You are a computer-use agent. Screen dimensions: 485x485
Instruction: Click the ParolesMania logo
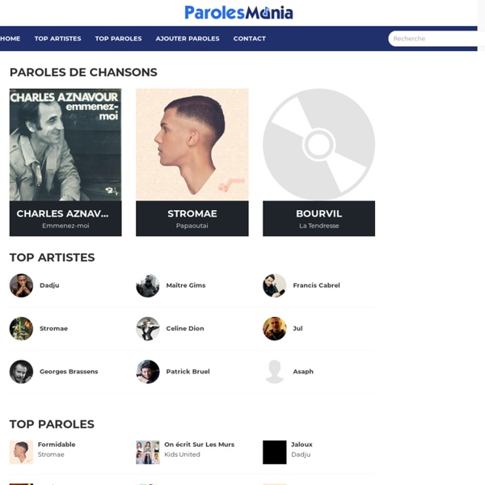[x=238, y=13]
